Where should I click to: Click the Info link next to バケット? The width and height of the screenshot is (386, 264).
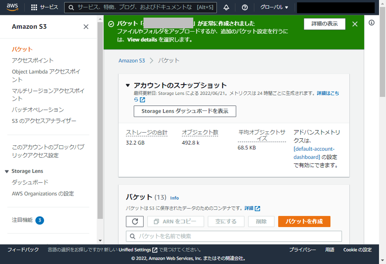[x=174, y=198]
